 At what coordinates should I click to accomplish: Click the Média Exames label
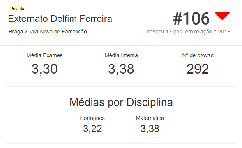coord(44,55)
